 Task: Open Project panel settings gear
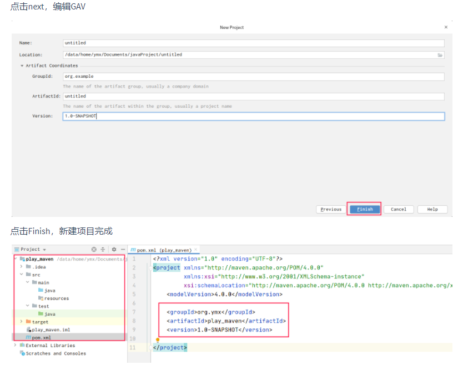click(x=114, y=249)
